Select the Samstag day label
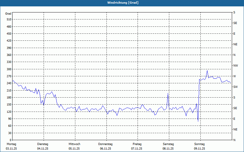 (168, 144)
